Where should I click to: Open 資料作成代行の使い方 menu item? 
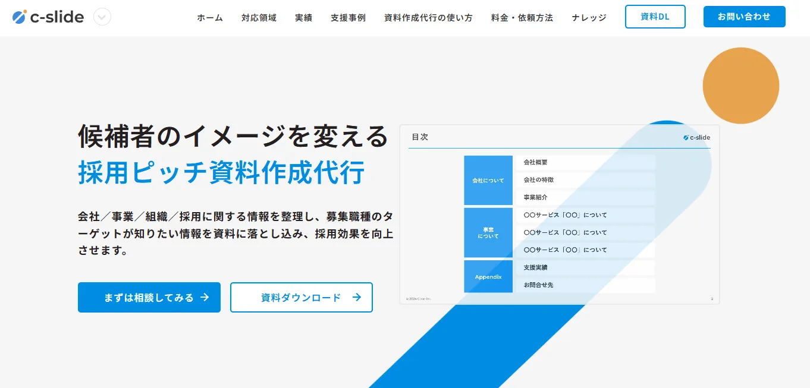click(428, 18)
